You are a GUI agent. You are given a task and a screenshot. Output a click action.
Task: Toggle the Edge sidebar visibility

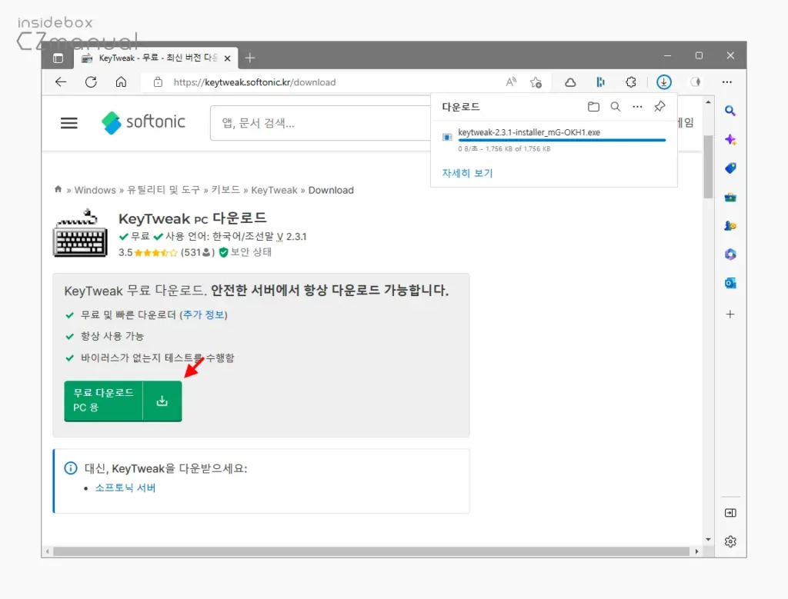point(730,513)
